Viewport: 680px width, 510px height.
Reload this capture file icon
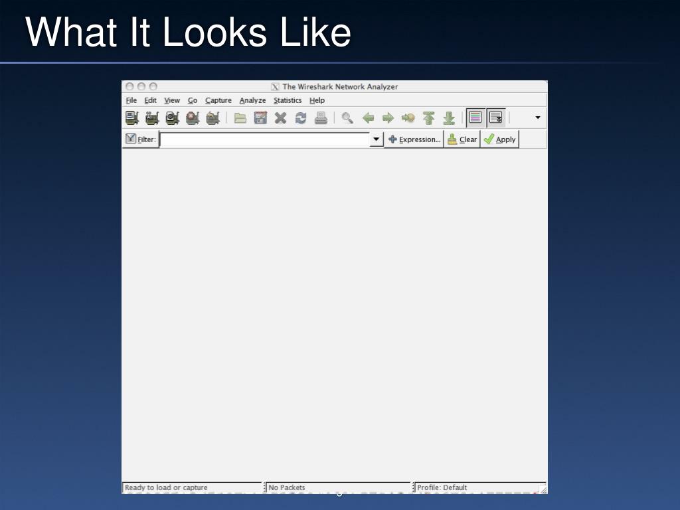(x=301, y=118)
